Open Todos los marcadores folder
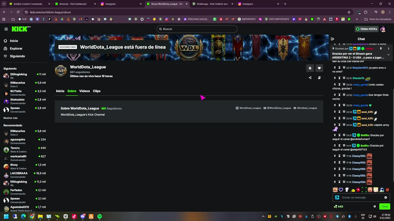 click(x=378, y=19)
